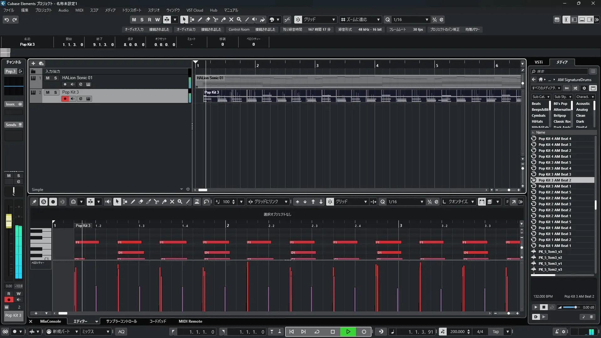Open the ズームに適応 grid type dropdown
This screenshot has width=601, height=338.
(378, 20)
